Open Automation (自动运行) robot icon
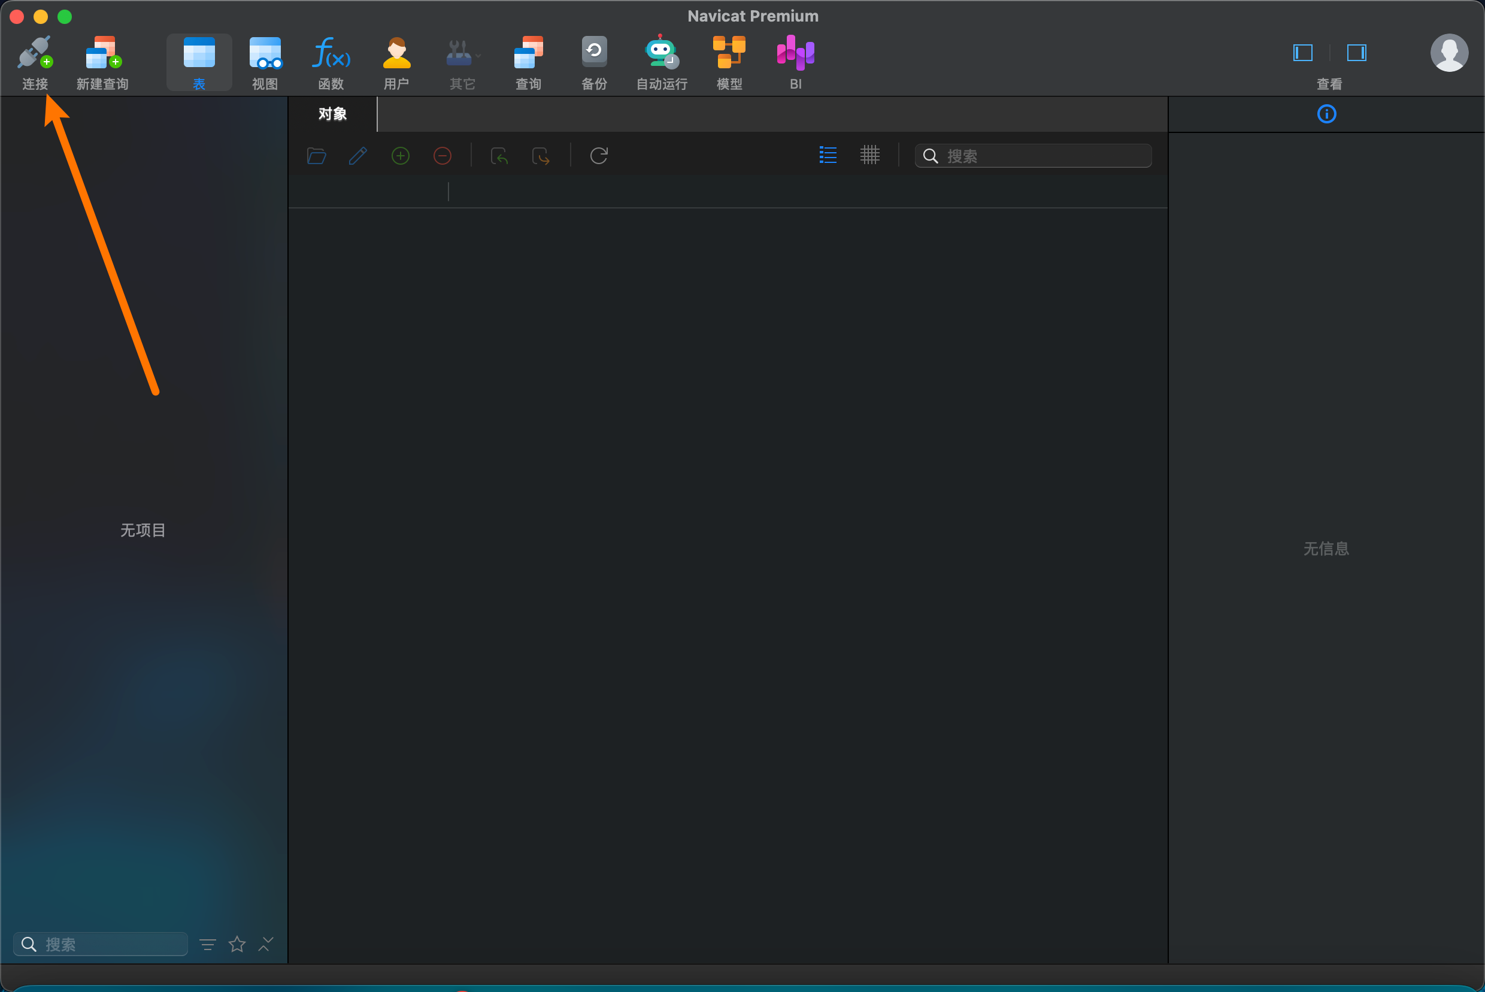The height and width of the screenshot is (992, 1485). click(661, 54)
